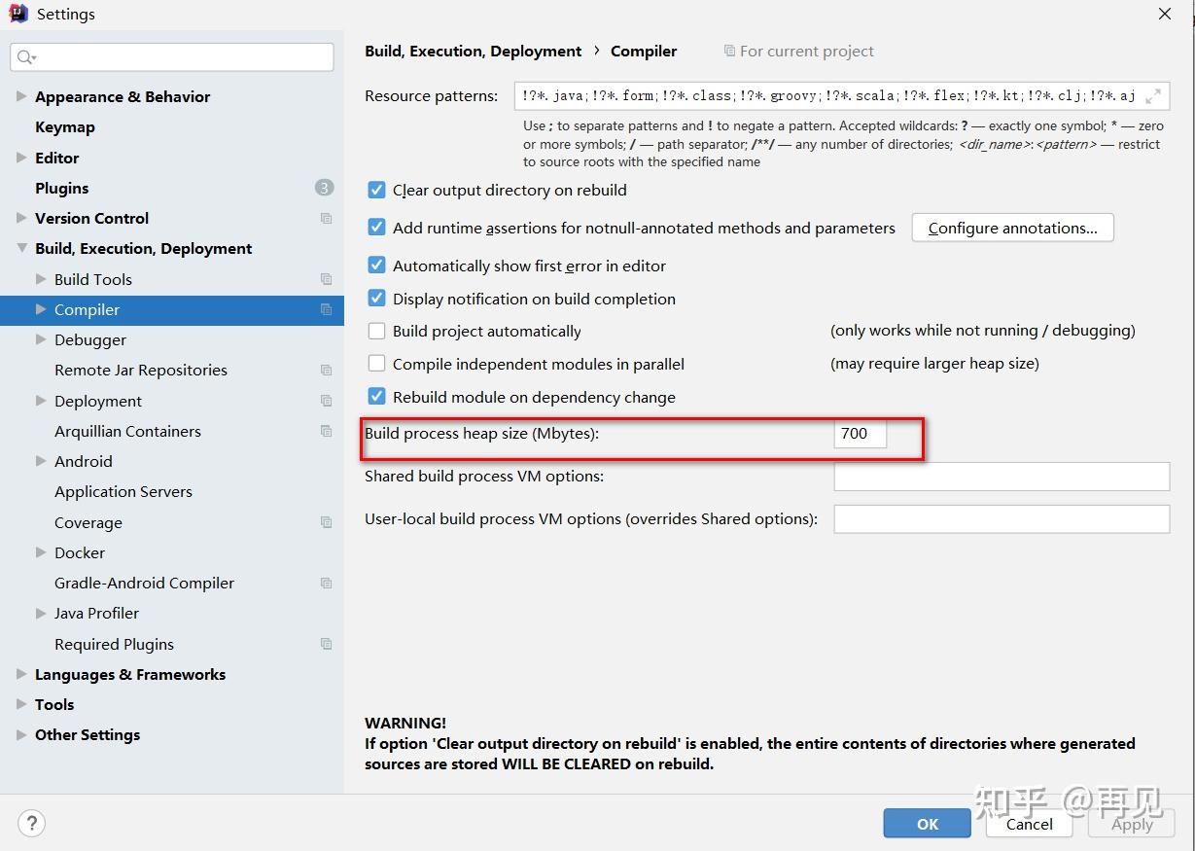Open the Application Servers settings page
The width and height of the screenshot is (1195, 851).
(x=123, y=491)
